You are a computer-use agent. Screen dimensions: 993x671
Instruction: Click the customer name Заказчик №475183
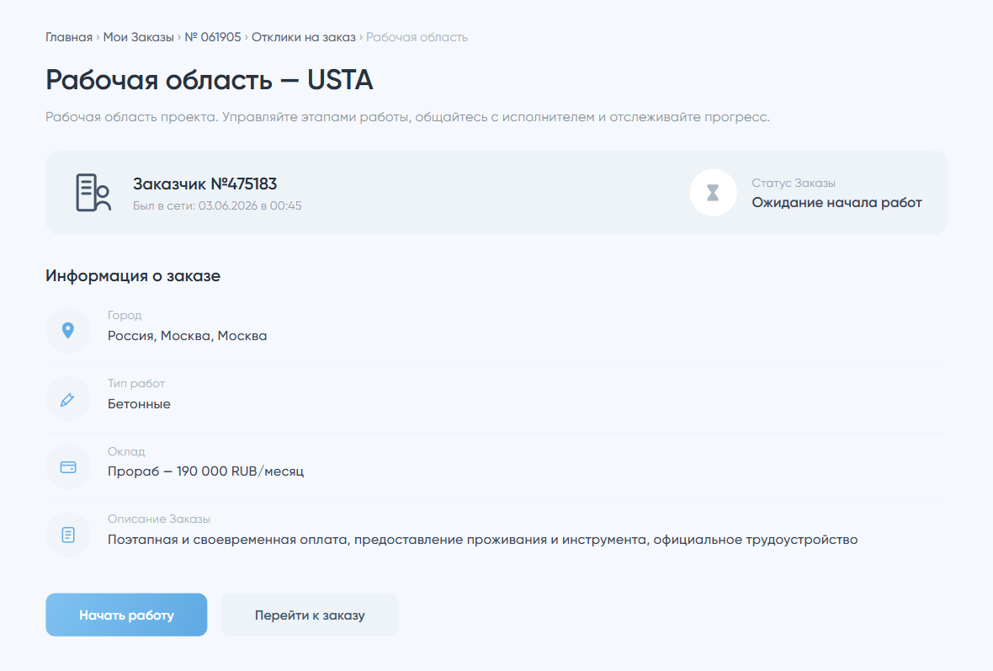[205, 184]
